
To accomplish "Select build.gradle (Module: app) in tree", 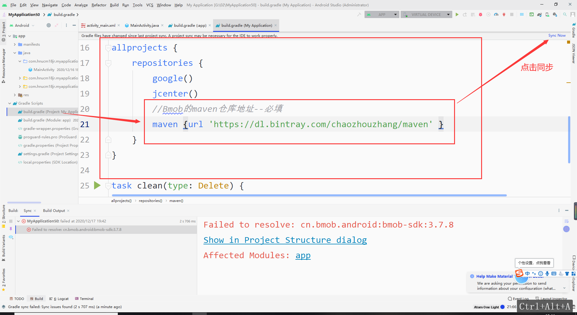I will point(42,120).
